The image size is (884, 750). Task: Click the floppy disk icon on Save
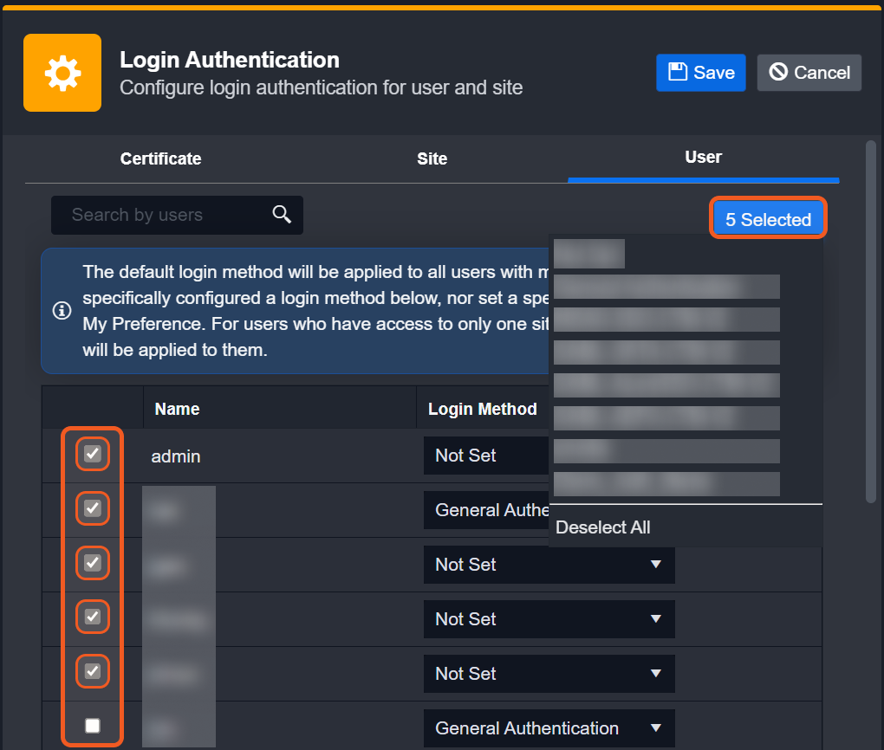click(679, 72)
